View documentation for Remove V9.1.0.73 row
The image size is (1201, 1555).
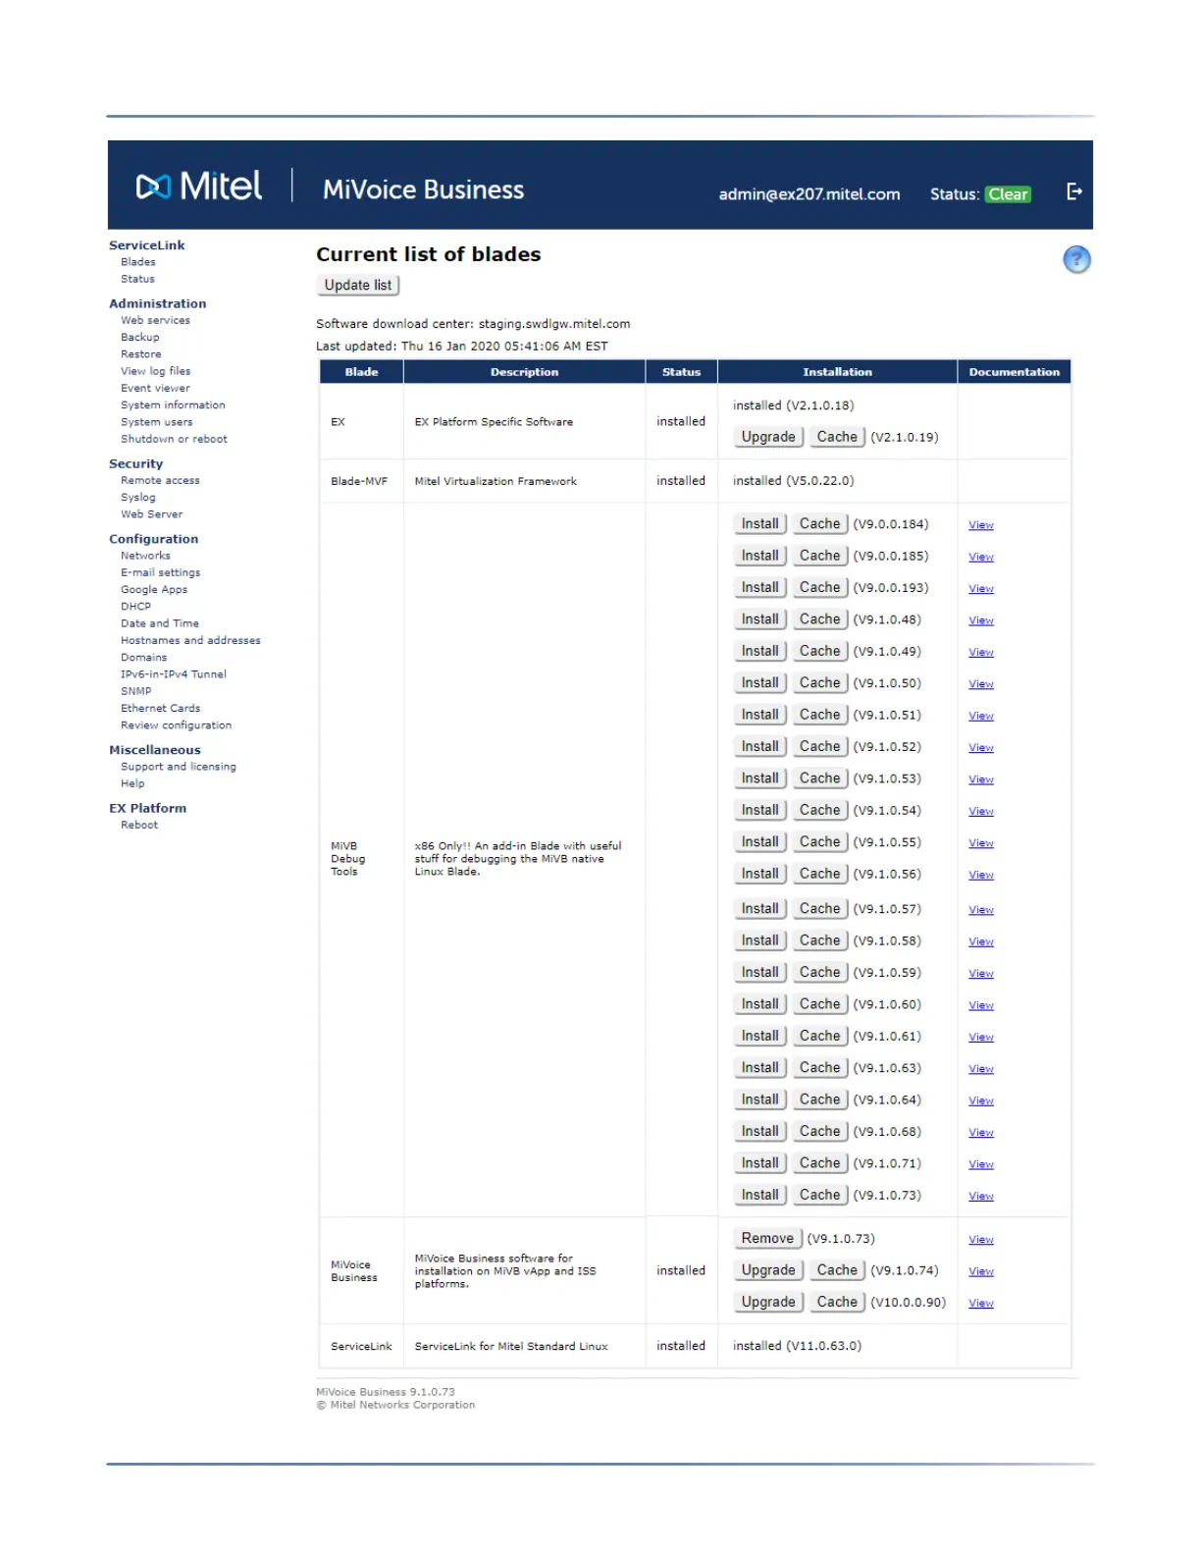click(981, 1240)
